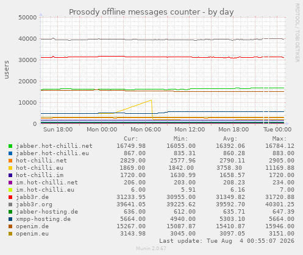Click the xmpp-hosting.de navy legend swatch
This screenshot has height=255, width=303.
[x=10, y=219]
